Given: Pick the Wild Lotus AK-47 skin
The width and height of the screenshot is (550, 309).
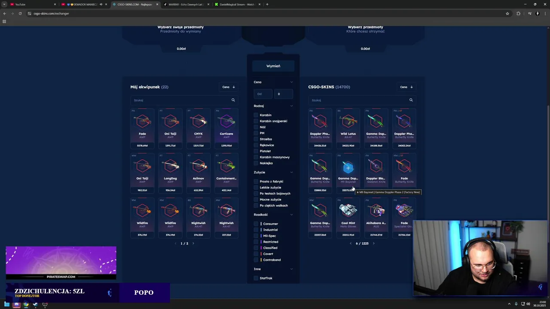Looking at the screenshot, I should (x=348, y=128).
